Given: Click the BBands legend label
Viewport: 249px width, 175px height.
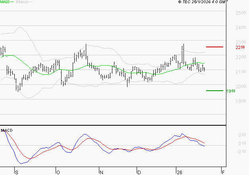Looking at the screenshot, I should click(x=22, y=2).
